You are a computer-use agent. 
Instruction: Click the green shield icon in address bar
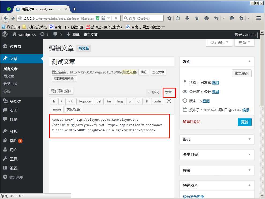coord(97,18)
